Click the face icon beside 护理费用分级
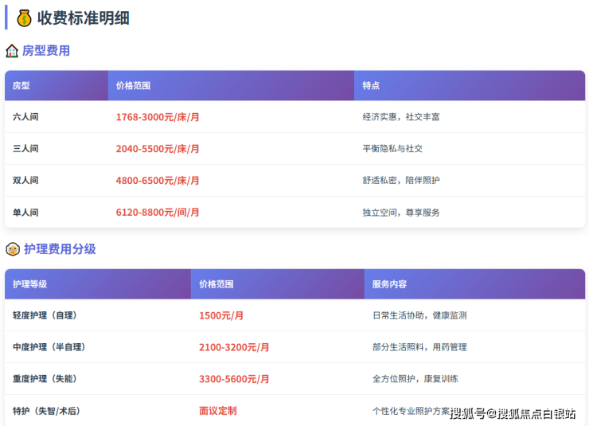Viewport: 589px width, 426px height. (x=13, y=249)
